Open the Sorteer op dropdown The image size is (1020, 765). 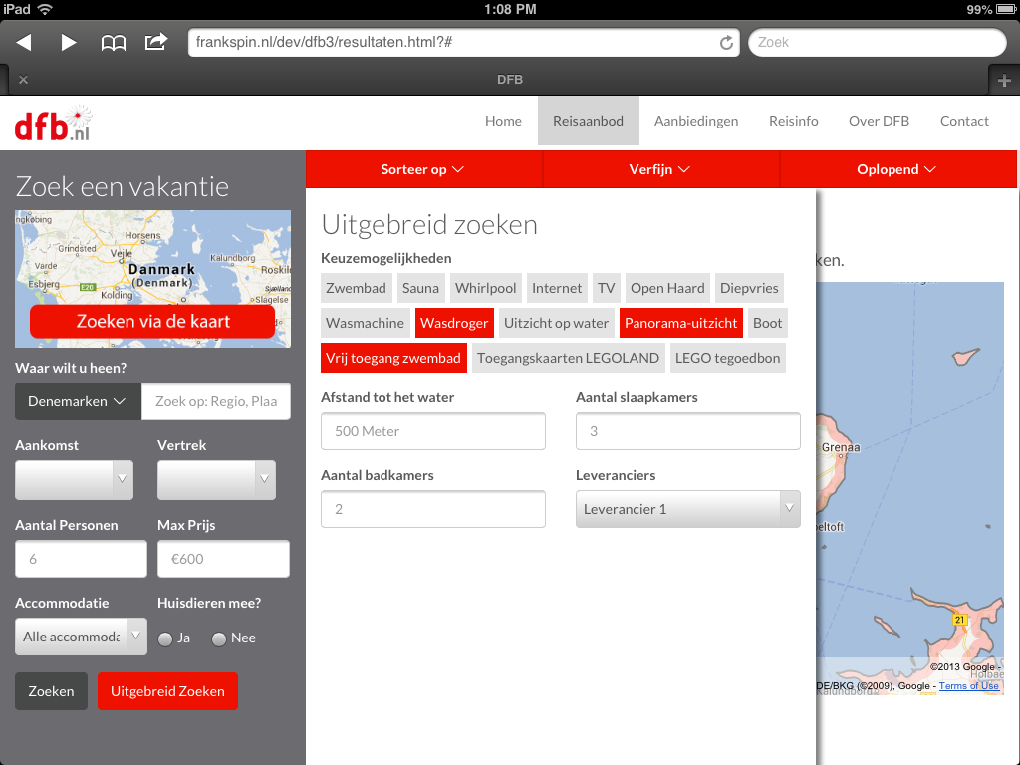(422, 169)
